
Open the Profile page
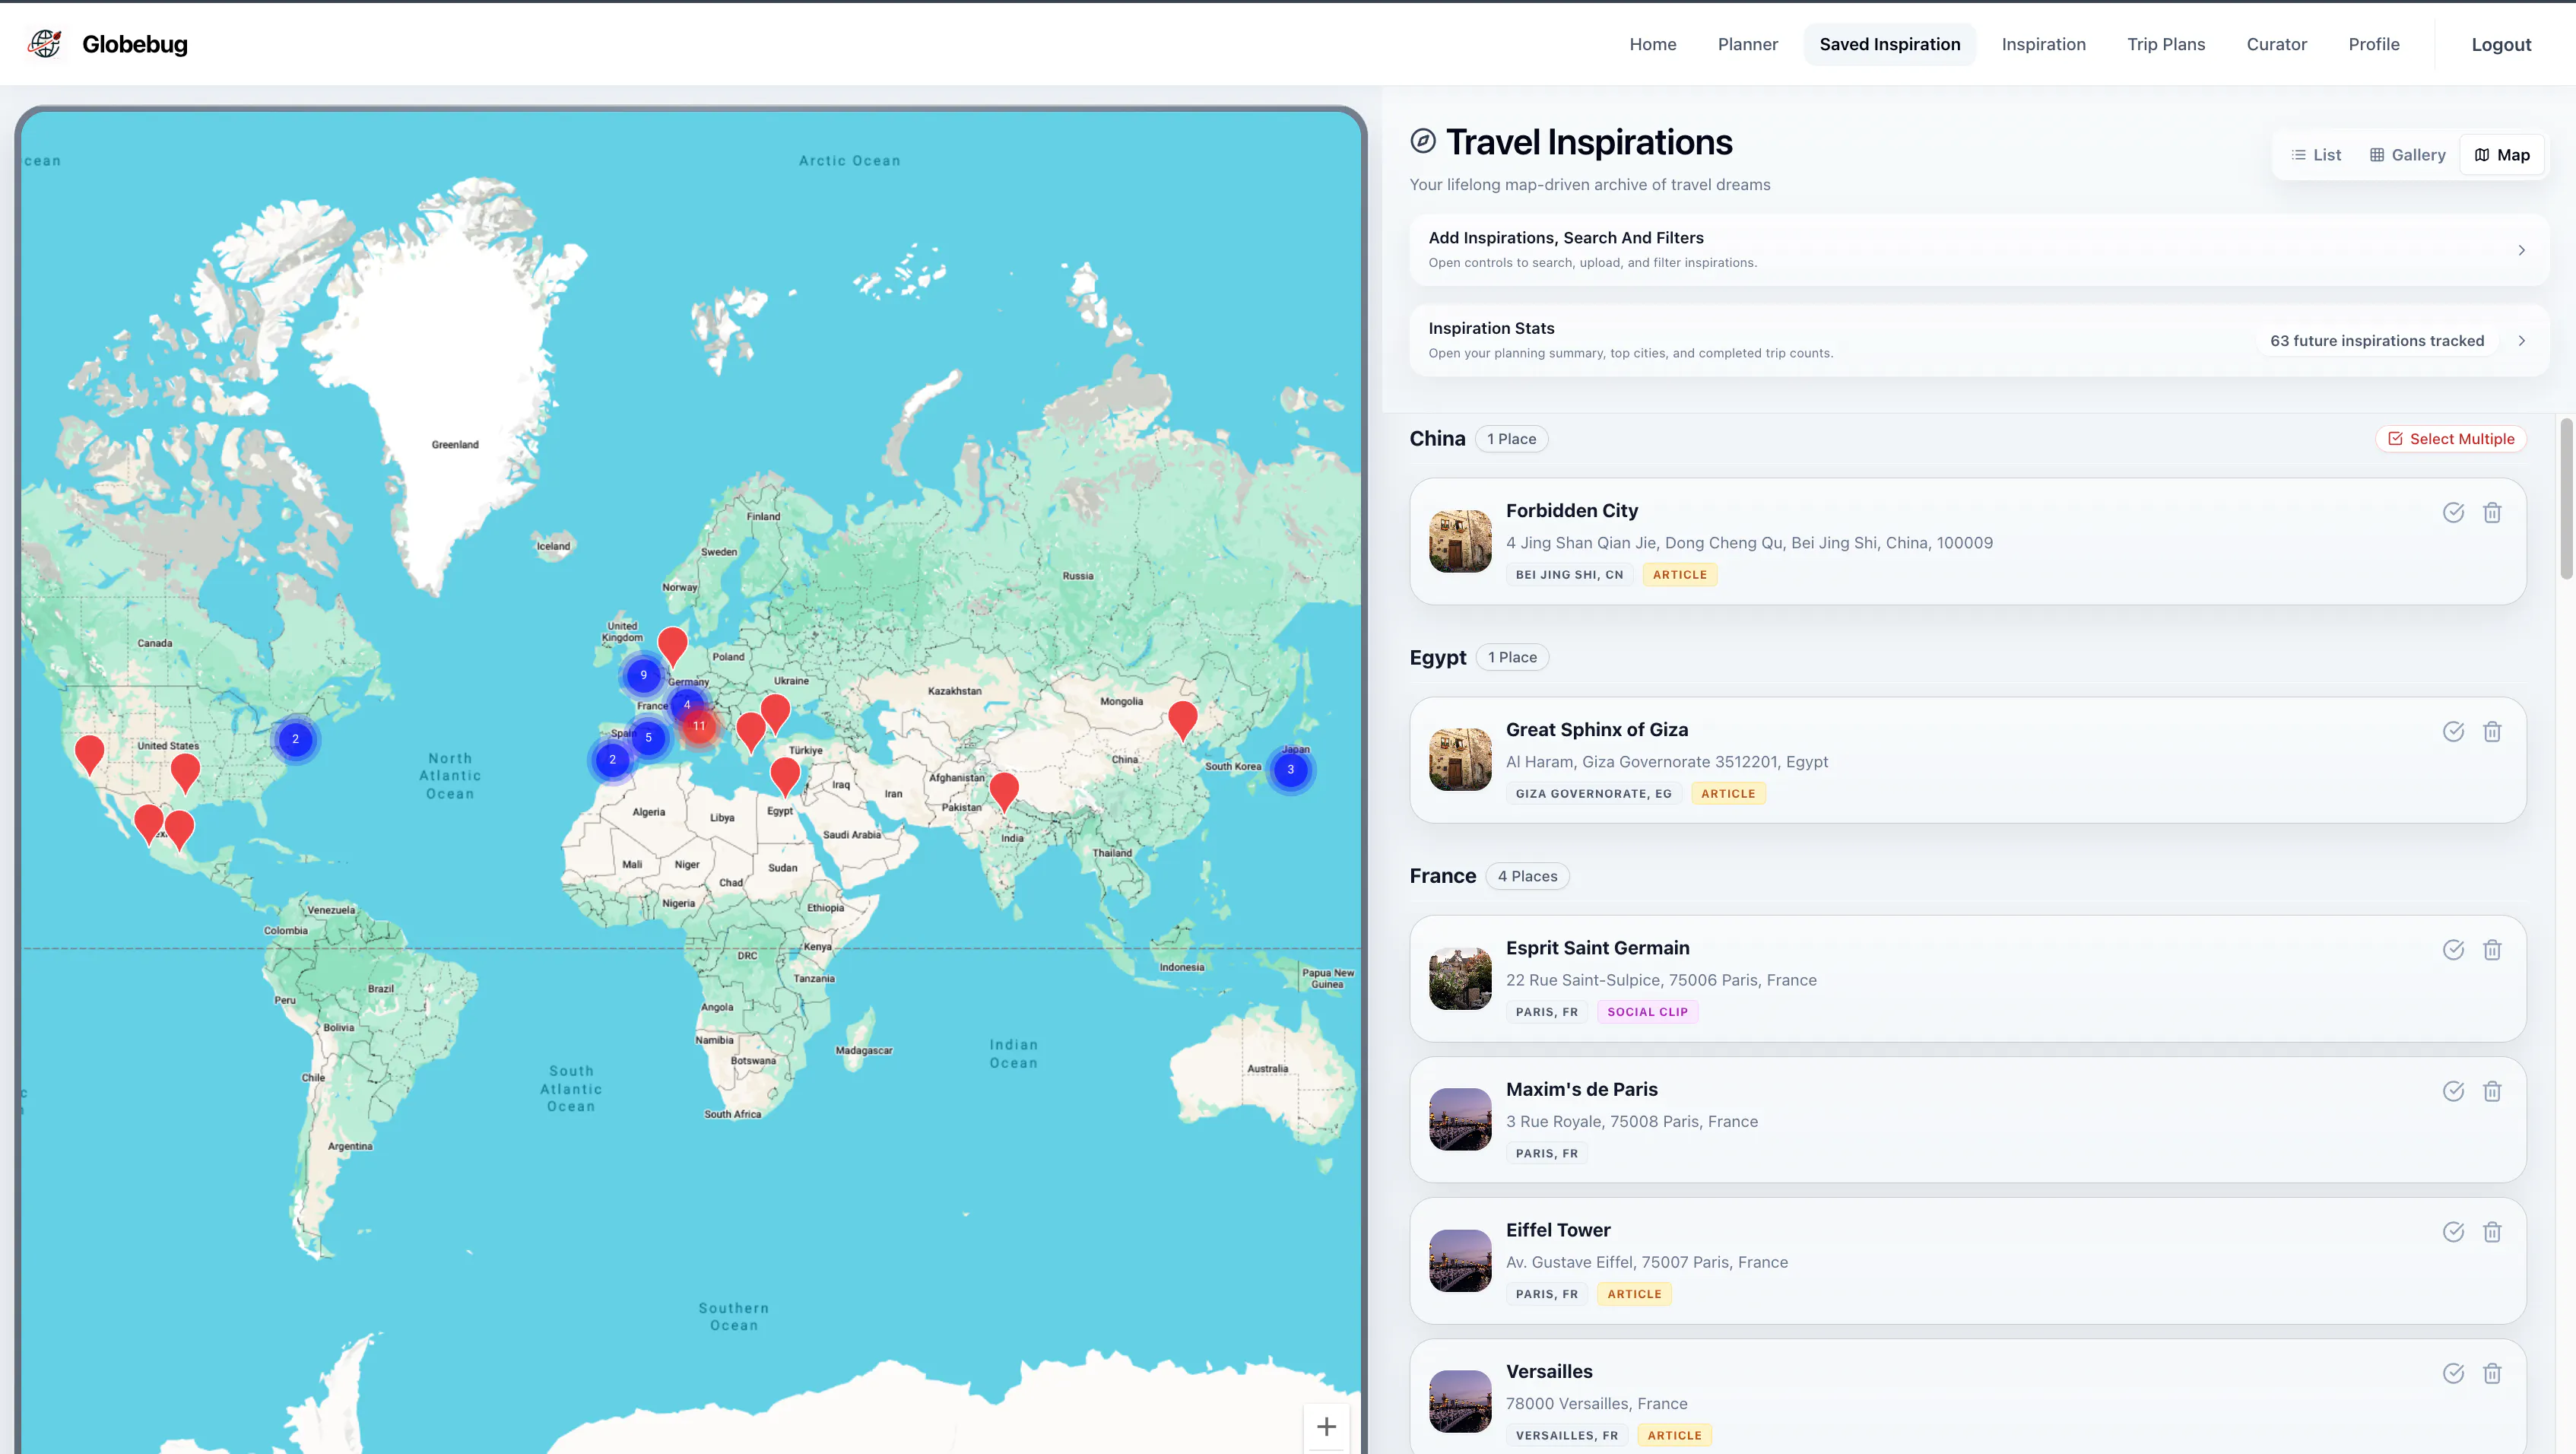pyautogui.click(x=2373, y=44)
